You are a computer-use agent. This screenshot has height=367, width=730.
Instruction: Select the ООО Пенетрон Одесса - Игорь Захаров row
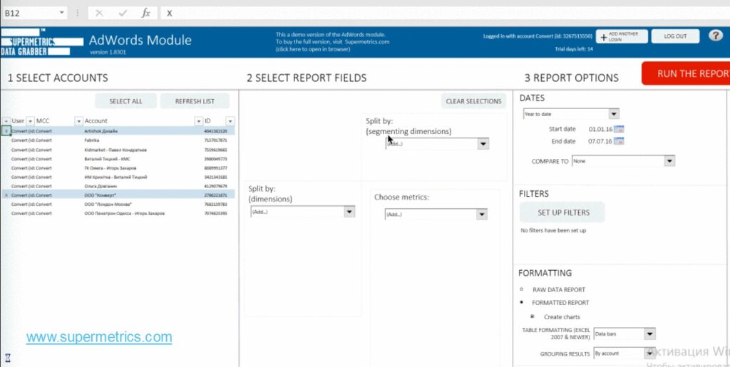click(118, 214)
